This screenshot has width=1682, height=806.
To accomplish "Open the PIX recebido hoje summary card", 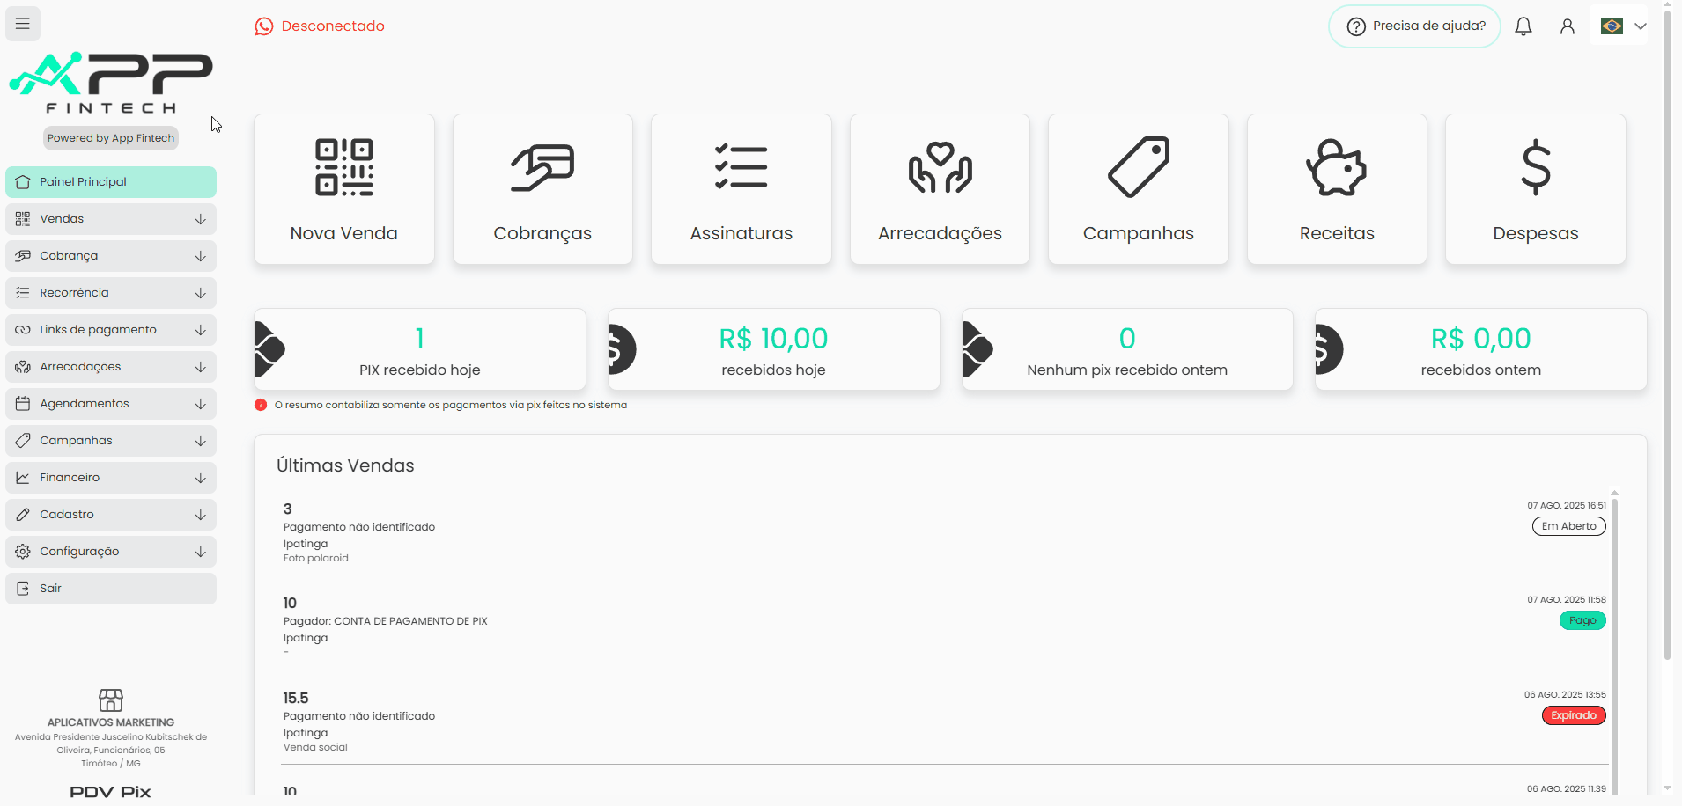I will (x=420, y=349).
